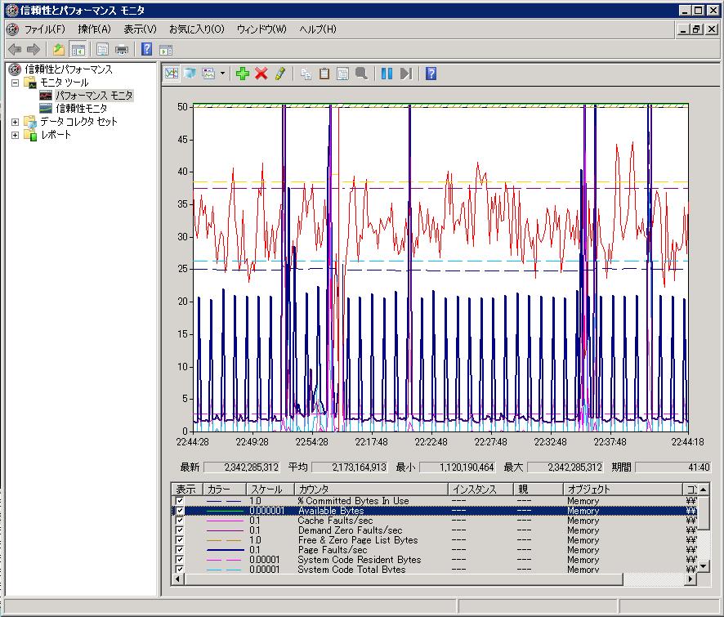Delete selected counter with red X

261,74
